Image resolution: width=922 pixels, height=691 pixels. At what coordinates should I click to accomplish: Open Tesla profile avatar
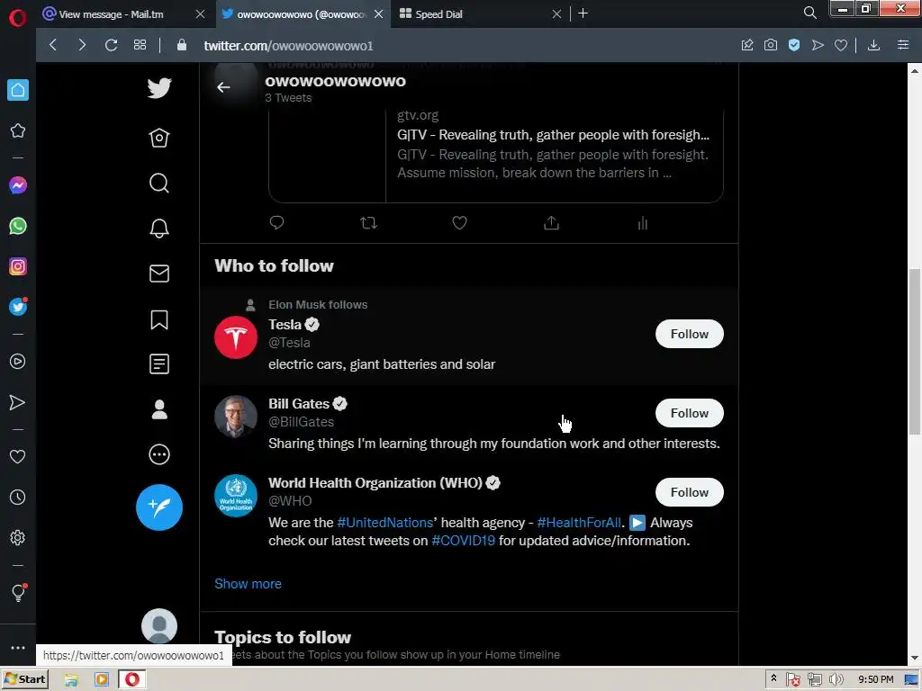236,337
